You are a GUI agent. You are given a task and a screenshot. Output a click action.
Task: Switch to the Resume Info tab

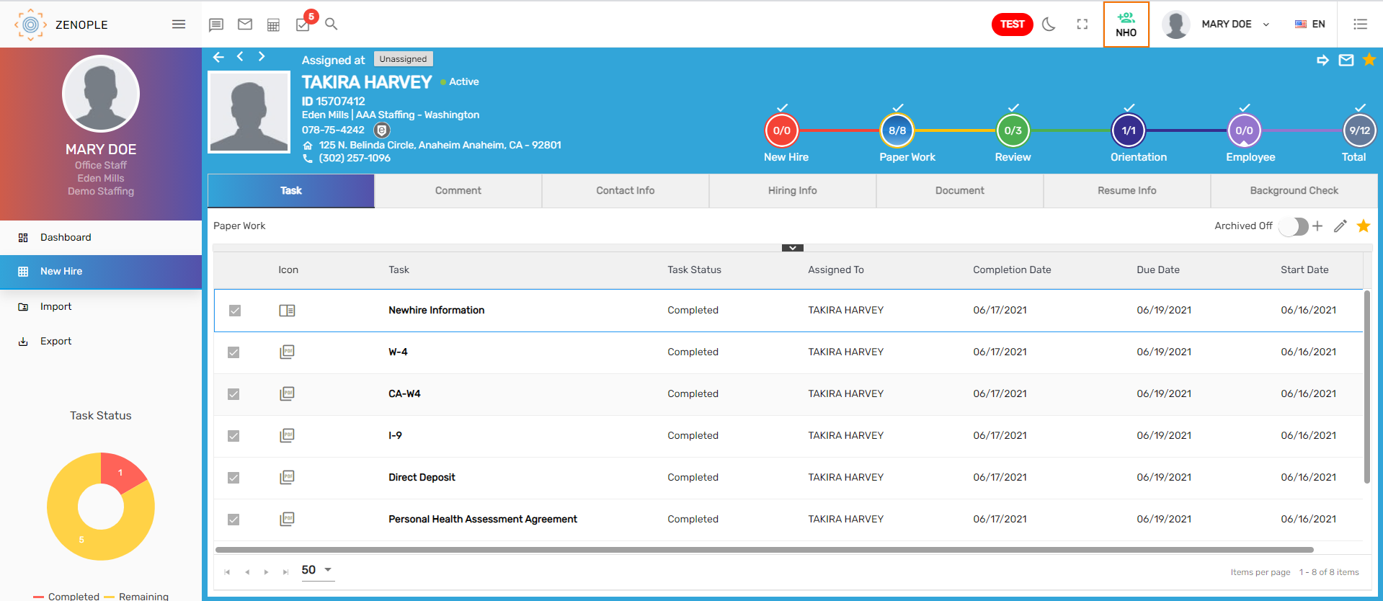1127,190
